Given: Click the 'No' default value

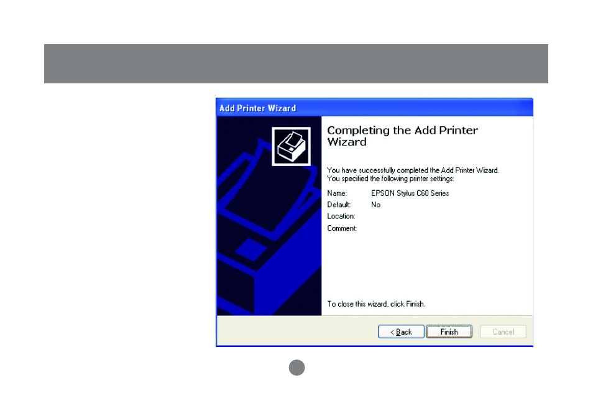Looking at the screenshot, I should 375,205.
